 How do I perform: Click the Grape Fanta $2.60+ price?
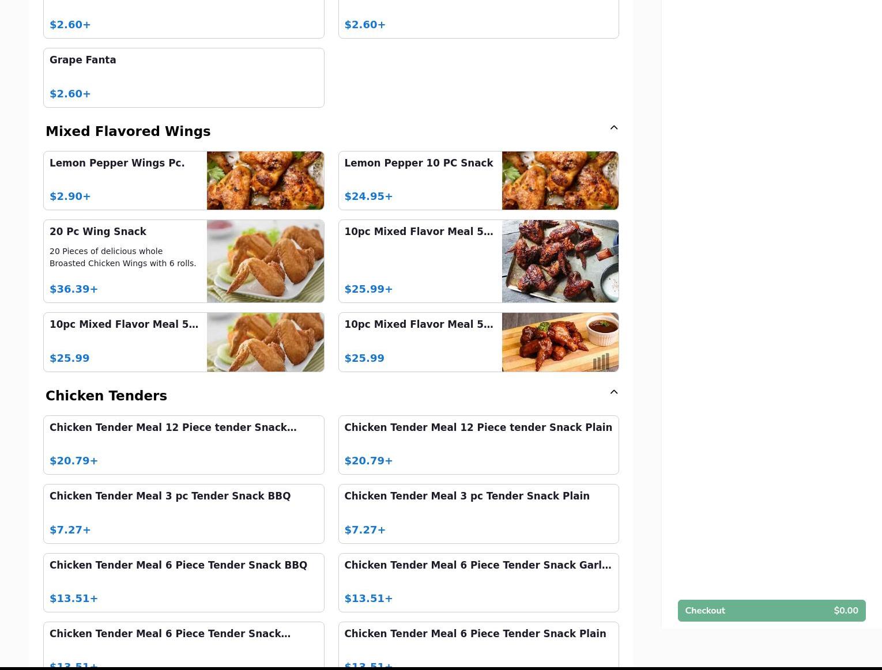click(70, 94)
